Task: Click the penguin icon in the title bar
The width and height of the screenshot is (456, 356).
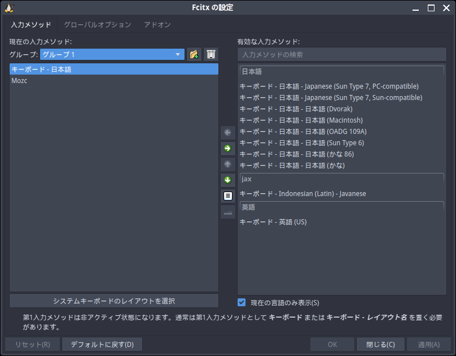Action: [x=9, y=8]
